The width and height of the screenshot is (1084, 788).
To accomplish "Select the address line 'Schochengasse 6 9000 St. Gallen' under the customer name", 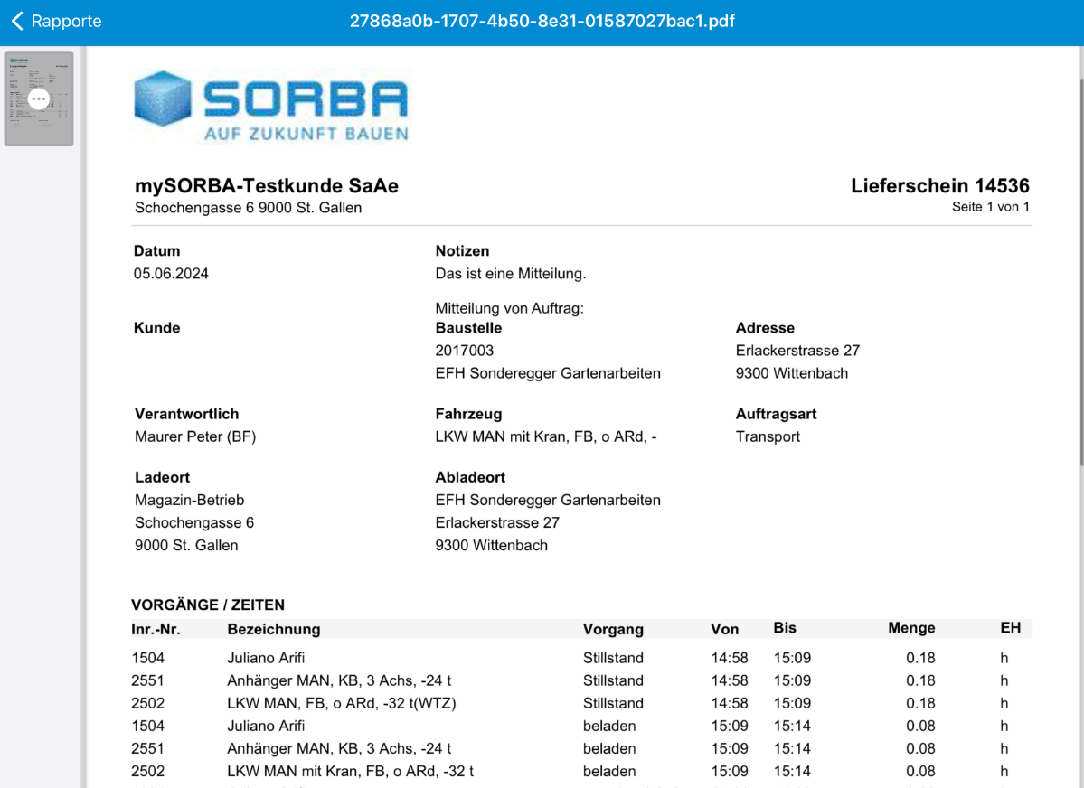I will [x=249, y=208].
